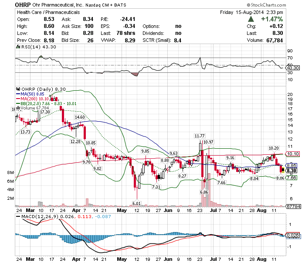This screenshot has height=263, width=305.
Task: Click the 'no' value beside Options
Action: coord(178,26)
